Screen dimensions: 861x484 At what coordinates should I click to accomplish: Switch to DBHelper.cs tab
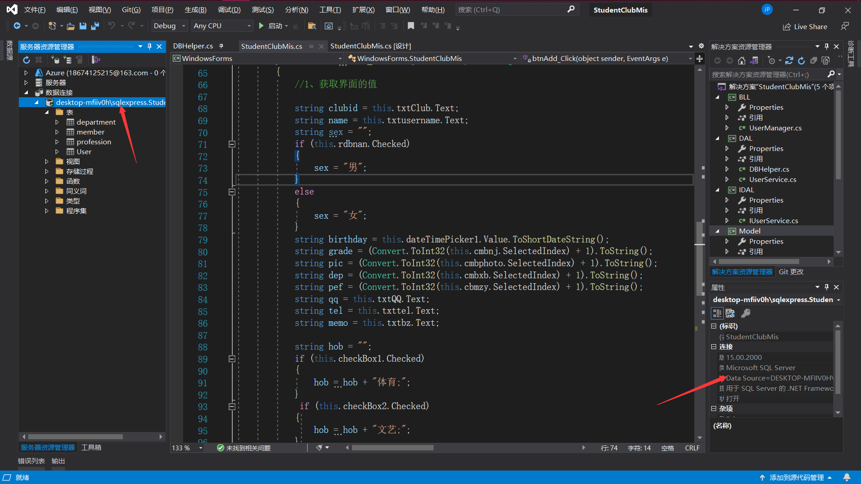(193, 46)
